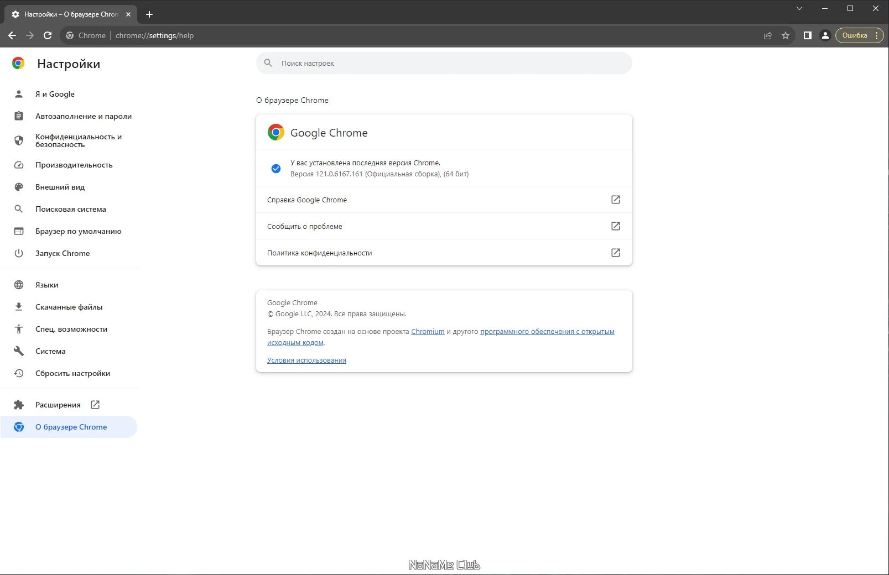Follow the Chromium project link
Viewport: 889px width, 575px height.
click(x=428, y=332)
